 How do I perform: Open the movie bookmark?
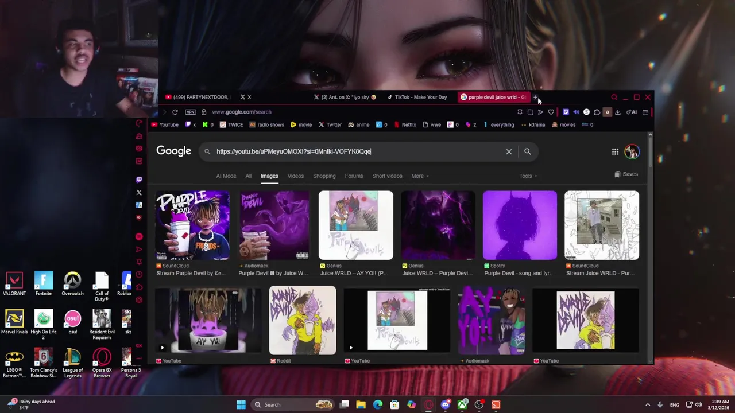coord(301,124)
